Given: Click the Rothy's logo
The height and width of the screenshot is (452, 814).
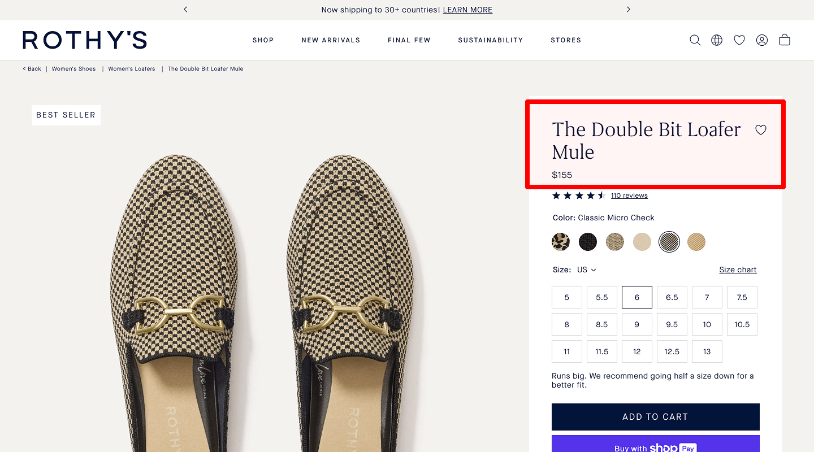Looking at the screenshot, I should pos(84,40).
